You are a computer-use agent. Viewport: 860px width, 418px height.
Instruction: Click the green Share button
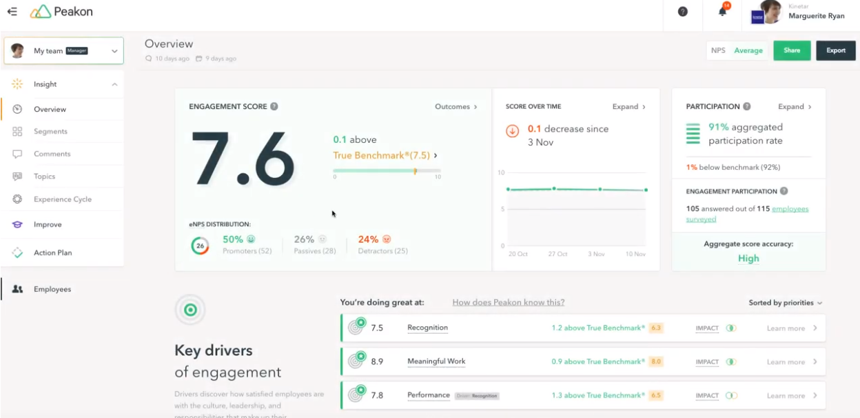click(x=792, y=50)
